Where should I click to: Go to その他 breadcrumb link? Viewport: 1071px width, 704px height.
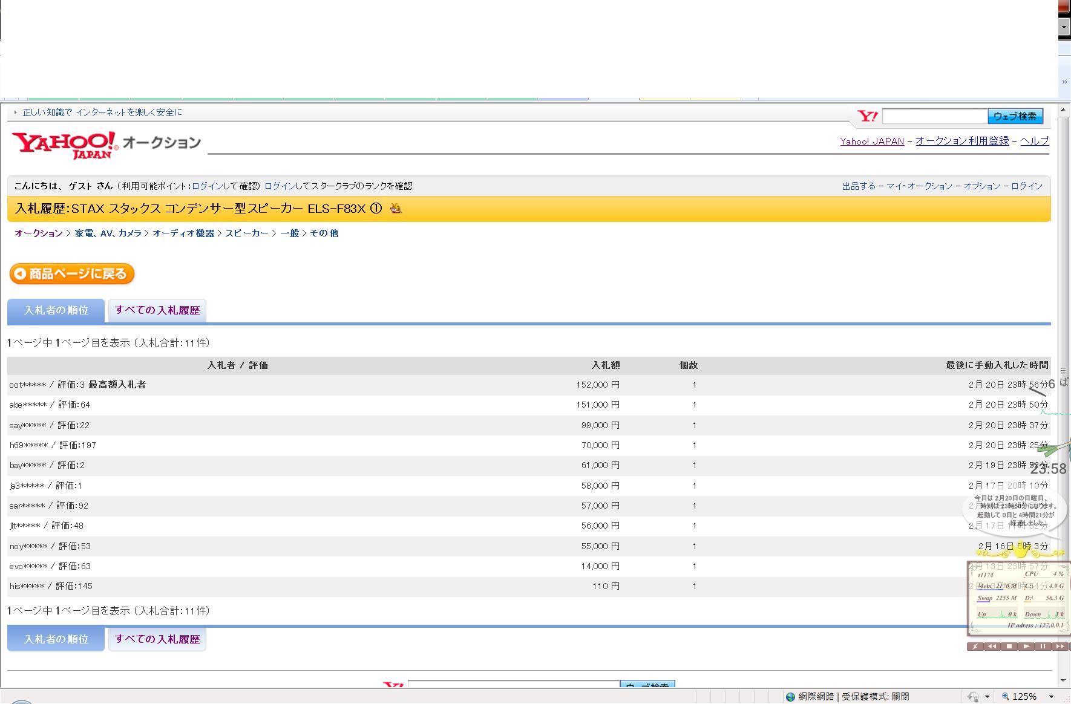pyautogui.click(x=324, y=233)
